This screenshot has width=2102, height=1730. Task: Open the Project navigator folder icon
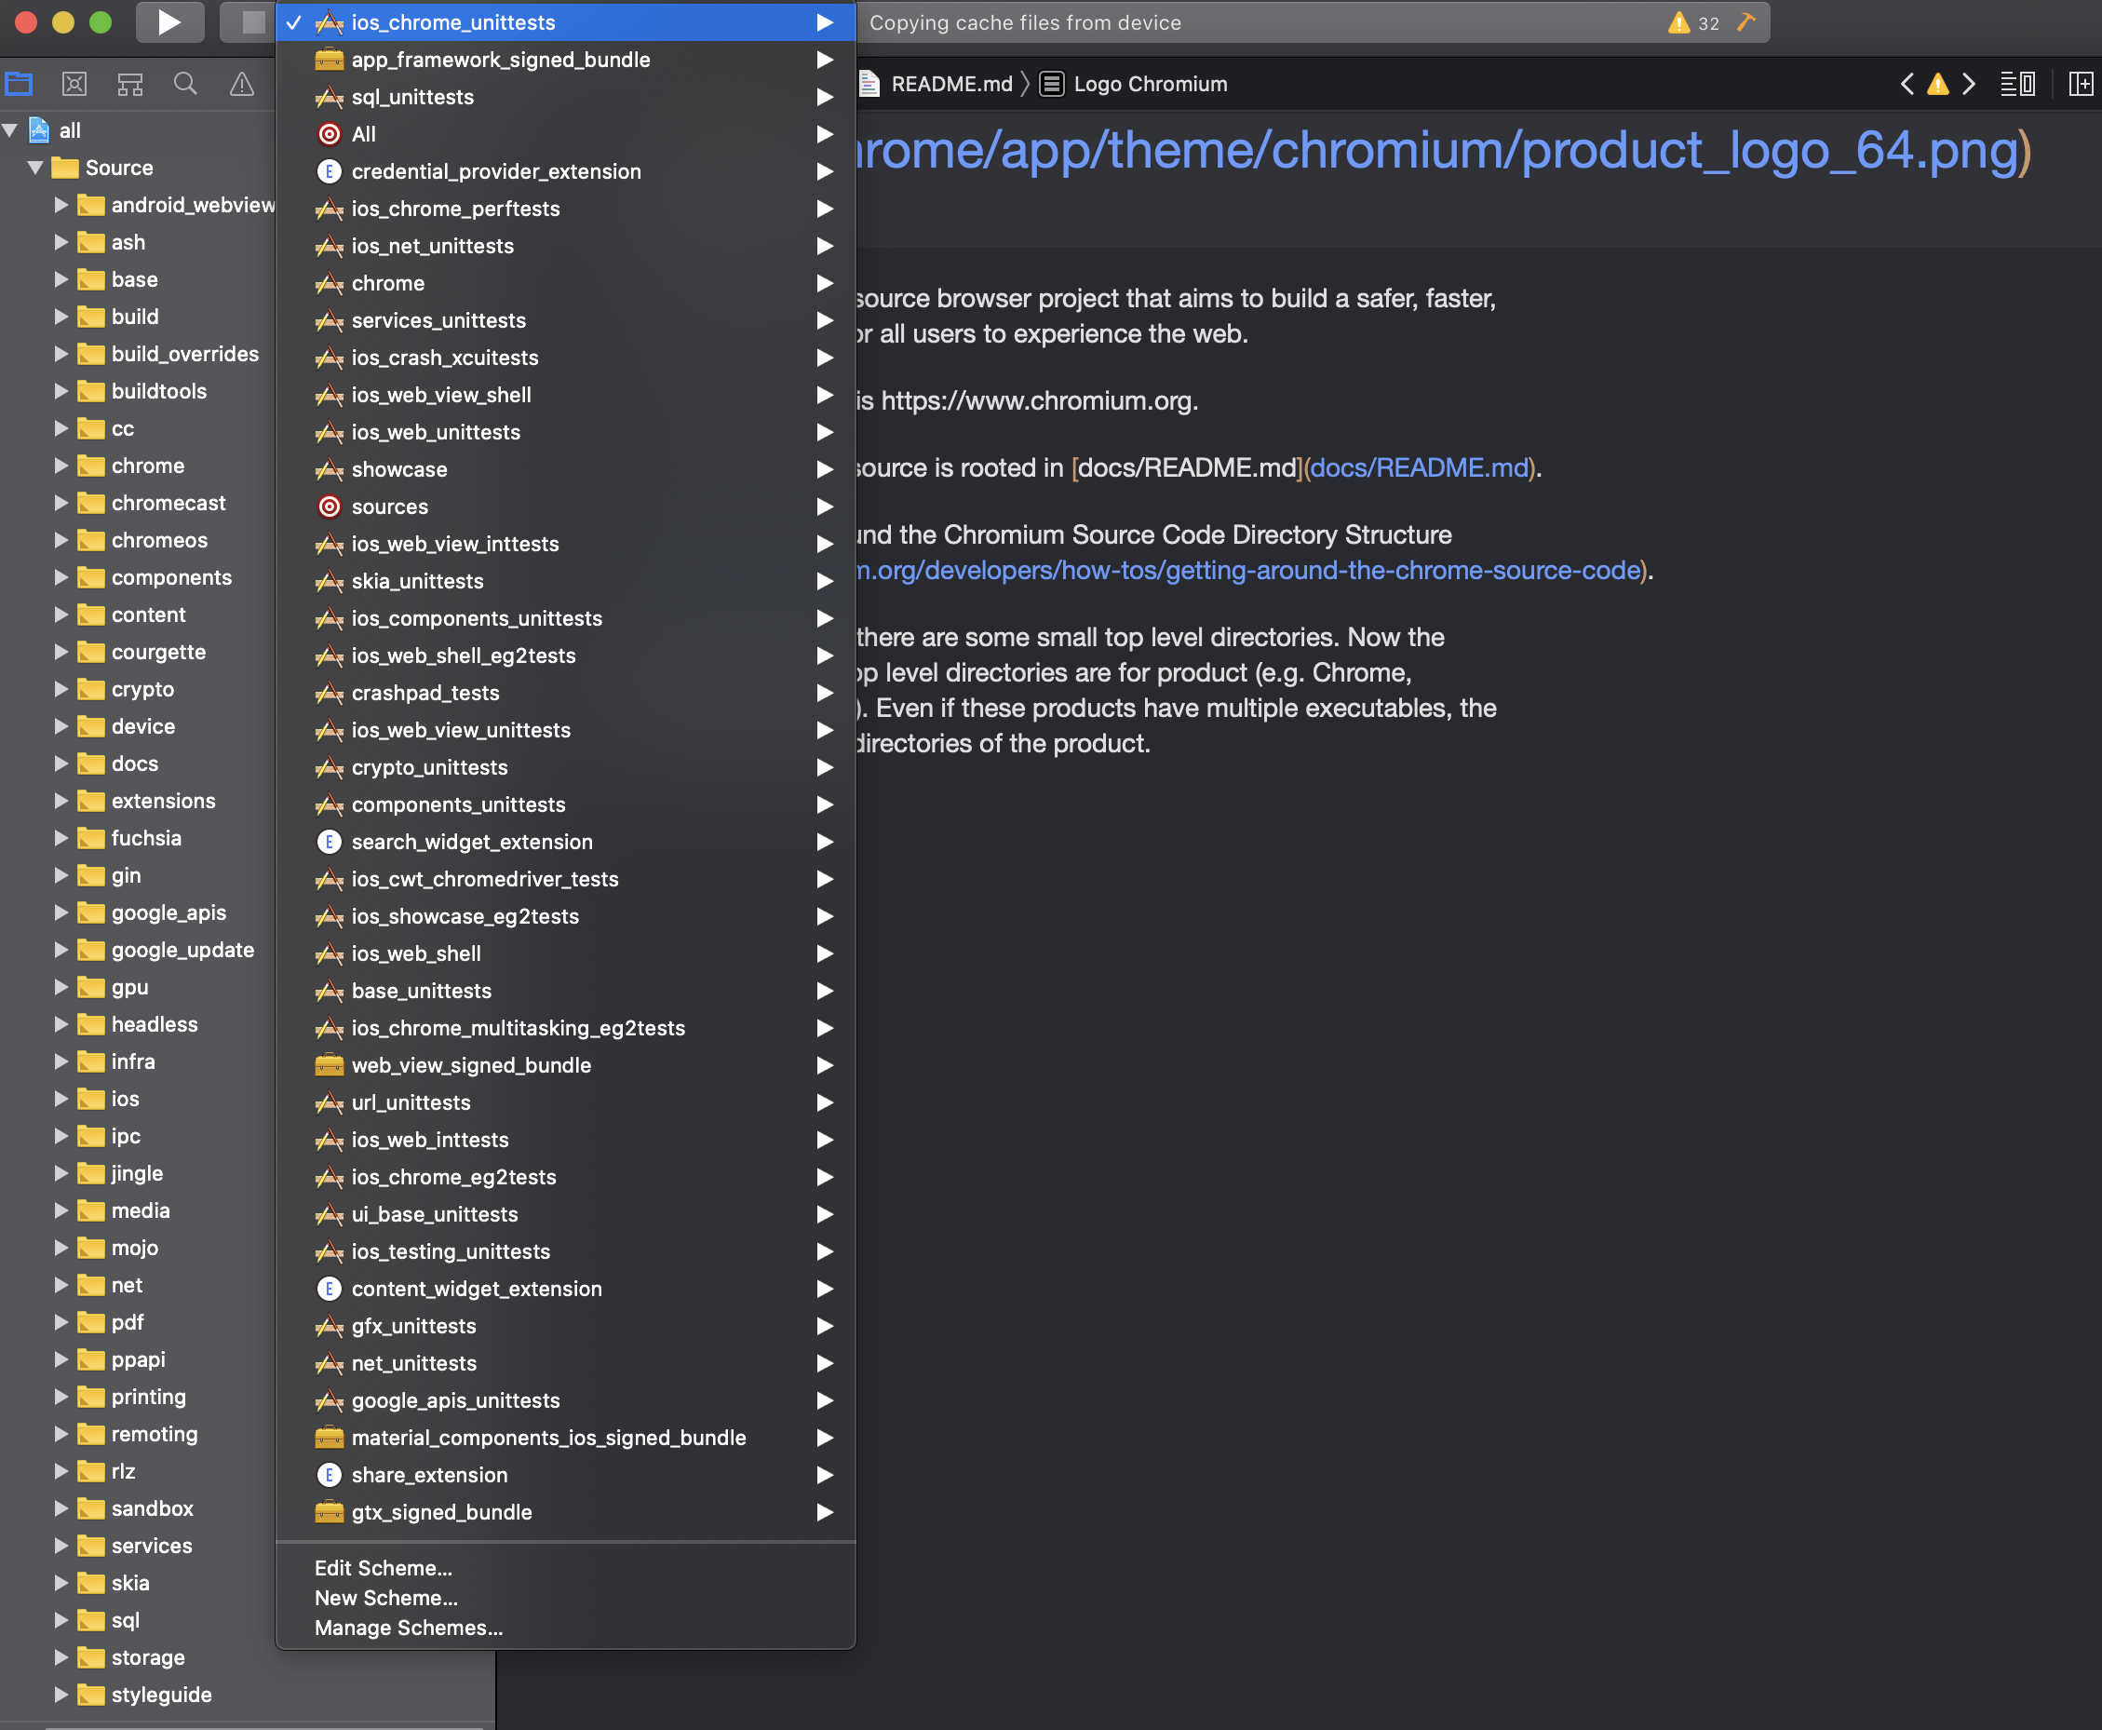tap(19, 85)
